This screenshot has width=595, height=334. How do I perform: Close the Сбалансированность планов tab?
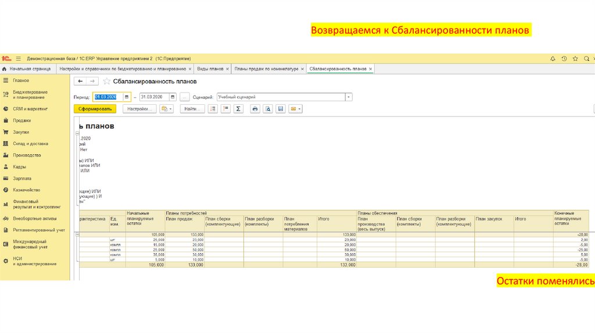click(x=371, y=69)
